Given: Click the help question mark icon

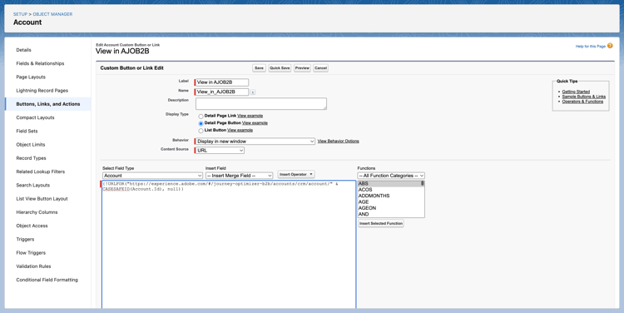Looking at the screenshot, I should (x=610, y=46).
